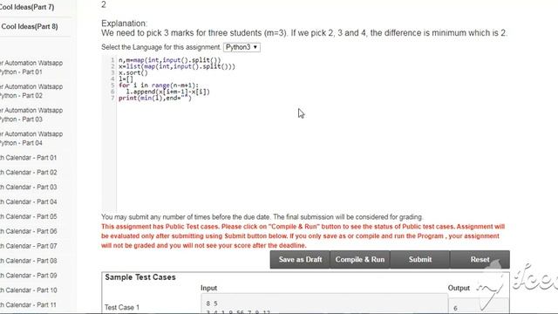Open Automation Watsapp Python - Part 03
The height and width of the screenshot is (314, 558).
[x=31, y=114]
